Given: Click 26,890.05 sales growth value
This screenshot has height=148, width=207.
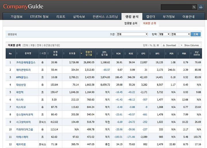Looking at the screenshot, I should click(x=89, y=62).
